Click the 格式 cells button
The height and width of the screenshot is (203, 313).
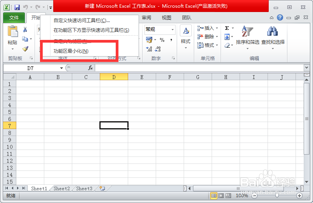tap(205, 45)
